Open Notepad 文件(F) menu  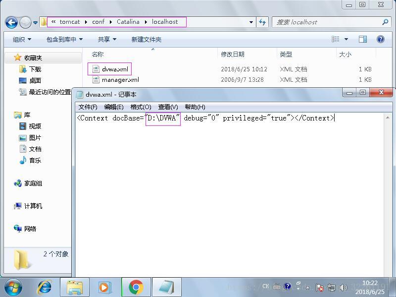(x=88, y=107)
